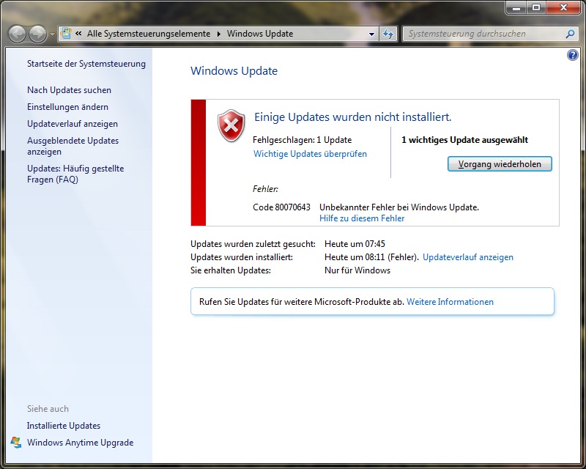Open Installierte Updates
The width and height of the screenshot is (586, 469).
(x=64, y=426)
